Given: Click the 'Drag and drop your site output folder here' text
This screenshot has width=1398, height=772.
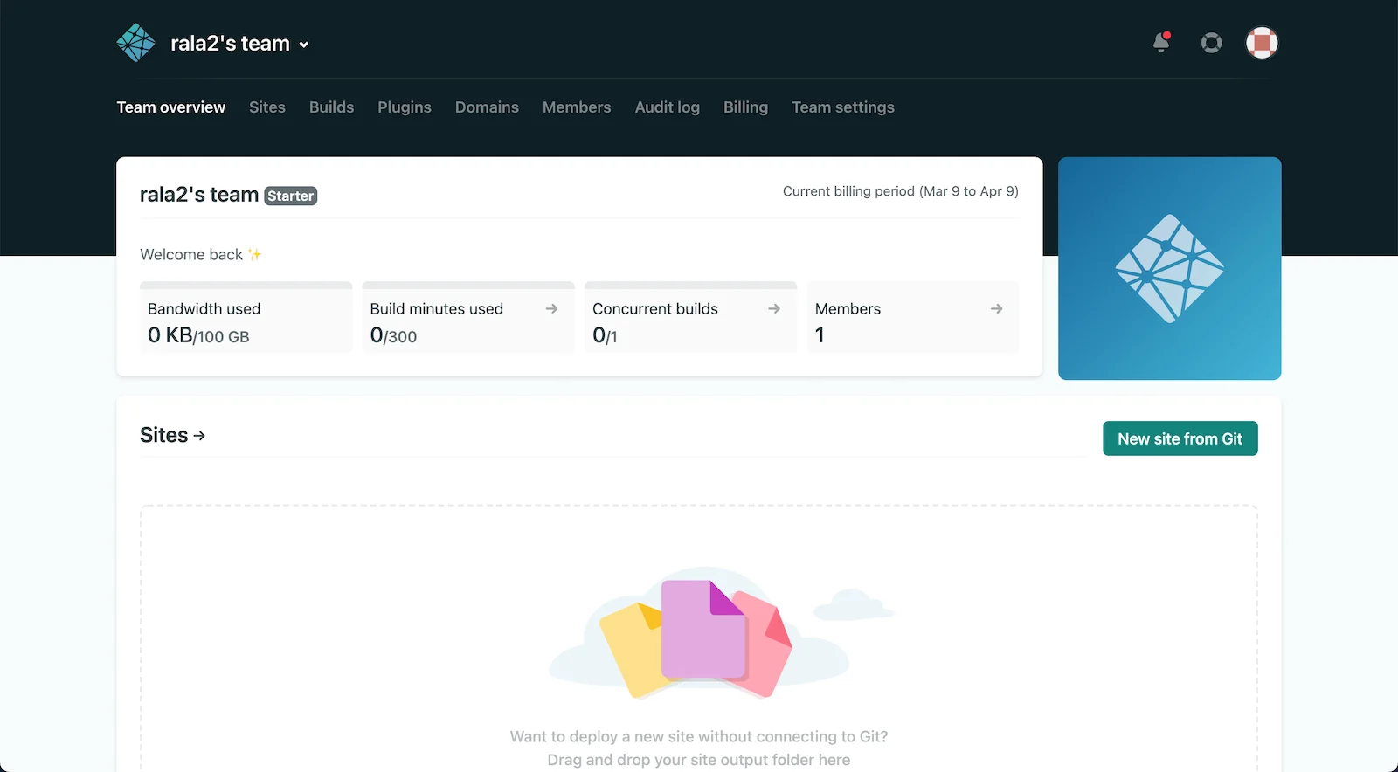Looking at the screenshot, I should 699,760.
